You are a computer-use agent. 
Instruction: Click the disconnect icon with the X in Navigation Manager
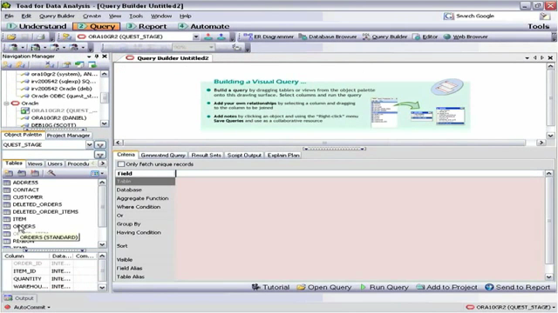click(x=50, y=64)
